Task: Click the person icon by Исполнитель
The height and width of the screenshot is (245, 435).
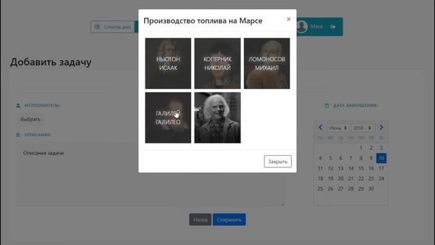Action: tap(18, 105)
